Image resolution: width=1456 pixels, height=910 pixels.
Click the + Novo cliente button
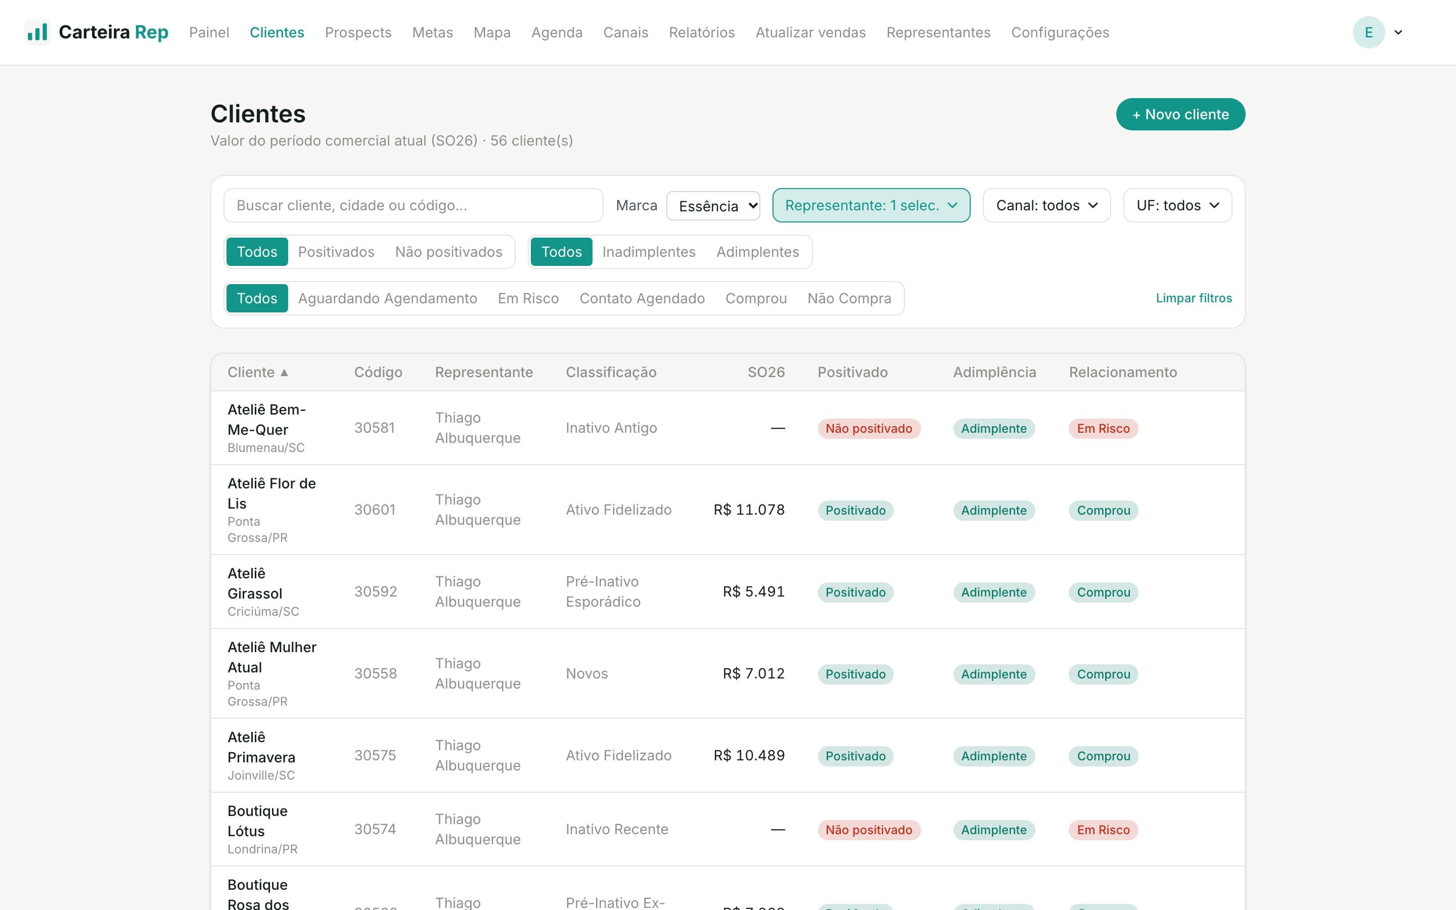click(x=1180, y=114)
